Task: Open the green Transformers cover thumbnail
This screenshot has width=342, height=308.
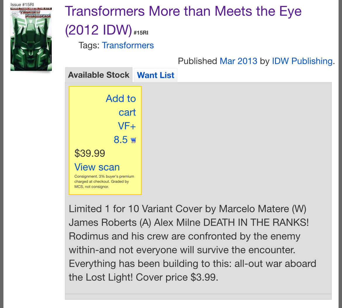Action: [31, 39]
